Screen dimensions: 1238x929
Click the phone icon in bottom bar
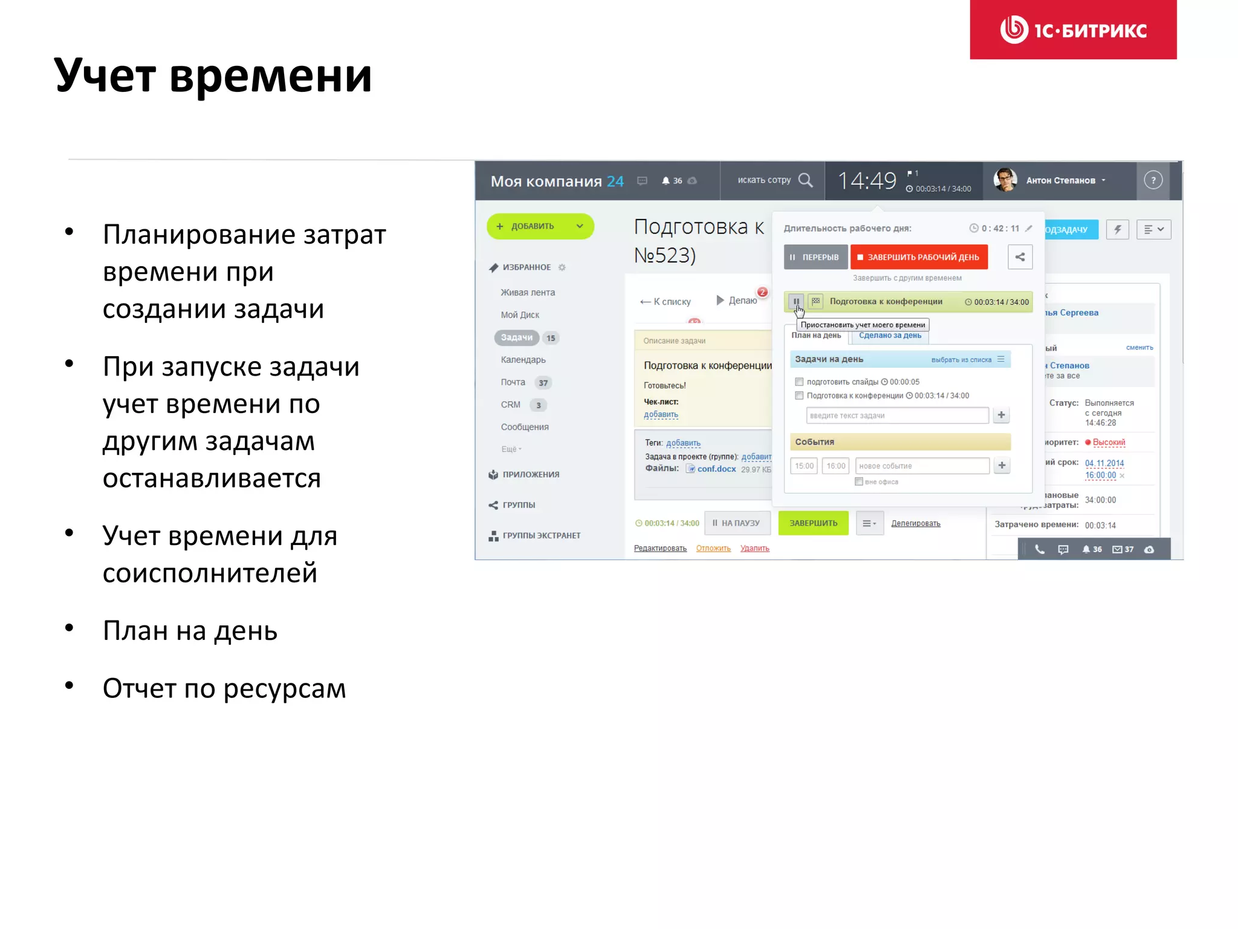coord(1040,549)
